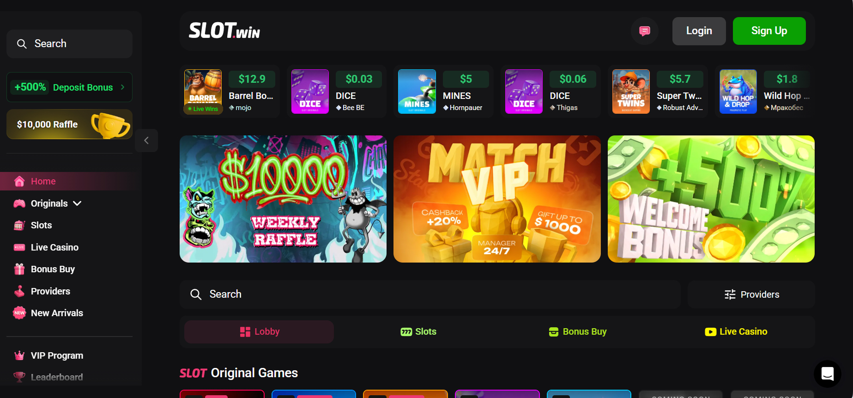
Task: Open the chat message icon in header
Action: pyautogui.click(x=645, y=31)
